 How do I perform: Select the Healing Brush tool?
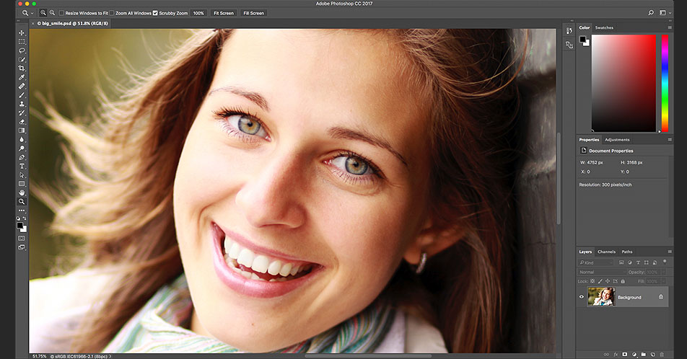point(22,87)
